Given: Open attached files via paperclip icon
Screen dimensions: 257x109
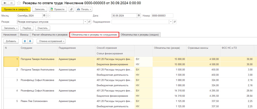Looking at the screenshot, I should pos(72,9).
